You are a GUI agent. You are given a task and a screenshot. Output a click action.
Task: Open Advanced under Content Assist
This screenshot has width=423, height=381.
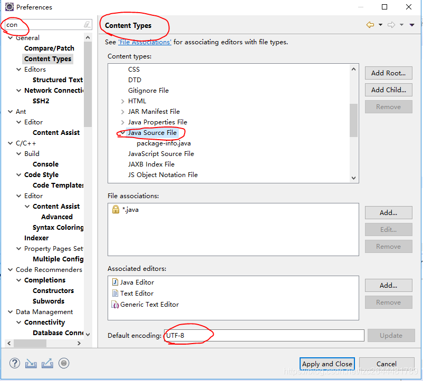tap(57, 217)
